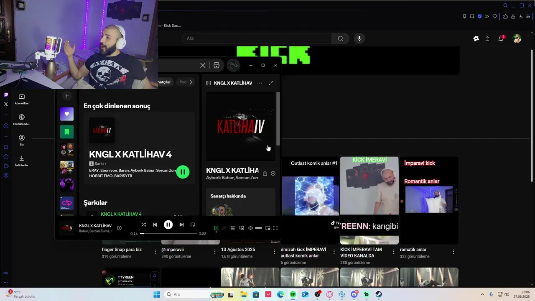Open the lyrics microphone icon in Spotify
The height and width of the screenshot is (301, 535).
(x=224, y=228)
